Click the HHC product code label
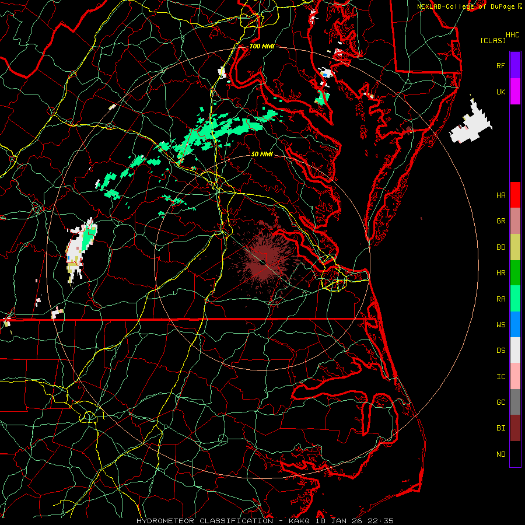The height and width of the screenshot is (525, 525). click(513, 35)
